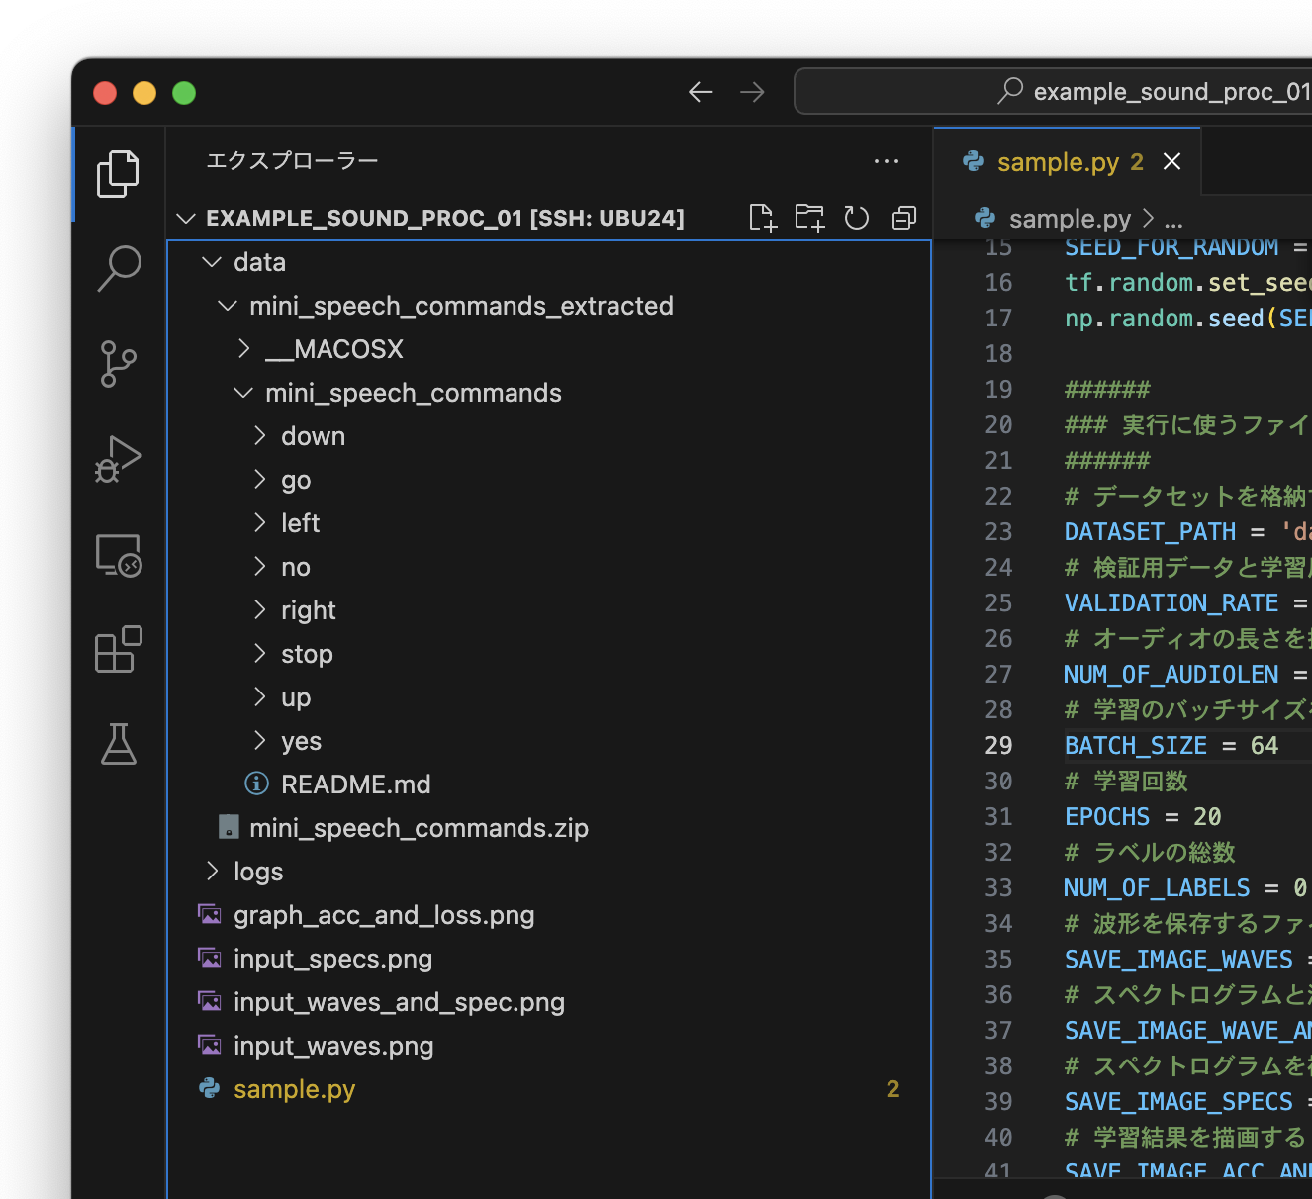Collapse the data folder
Image resolution: width=1312 pixels, height=1199 pixels.
(211, 261)
